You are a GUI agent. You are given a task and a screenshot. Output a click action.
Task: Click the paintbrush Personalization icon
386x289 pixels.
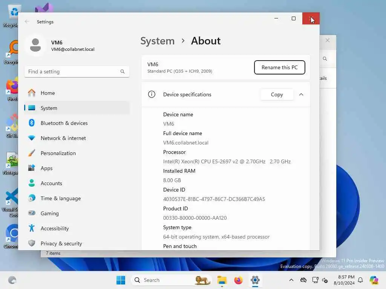(x=32, y=153)
